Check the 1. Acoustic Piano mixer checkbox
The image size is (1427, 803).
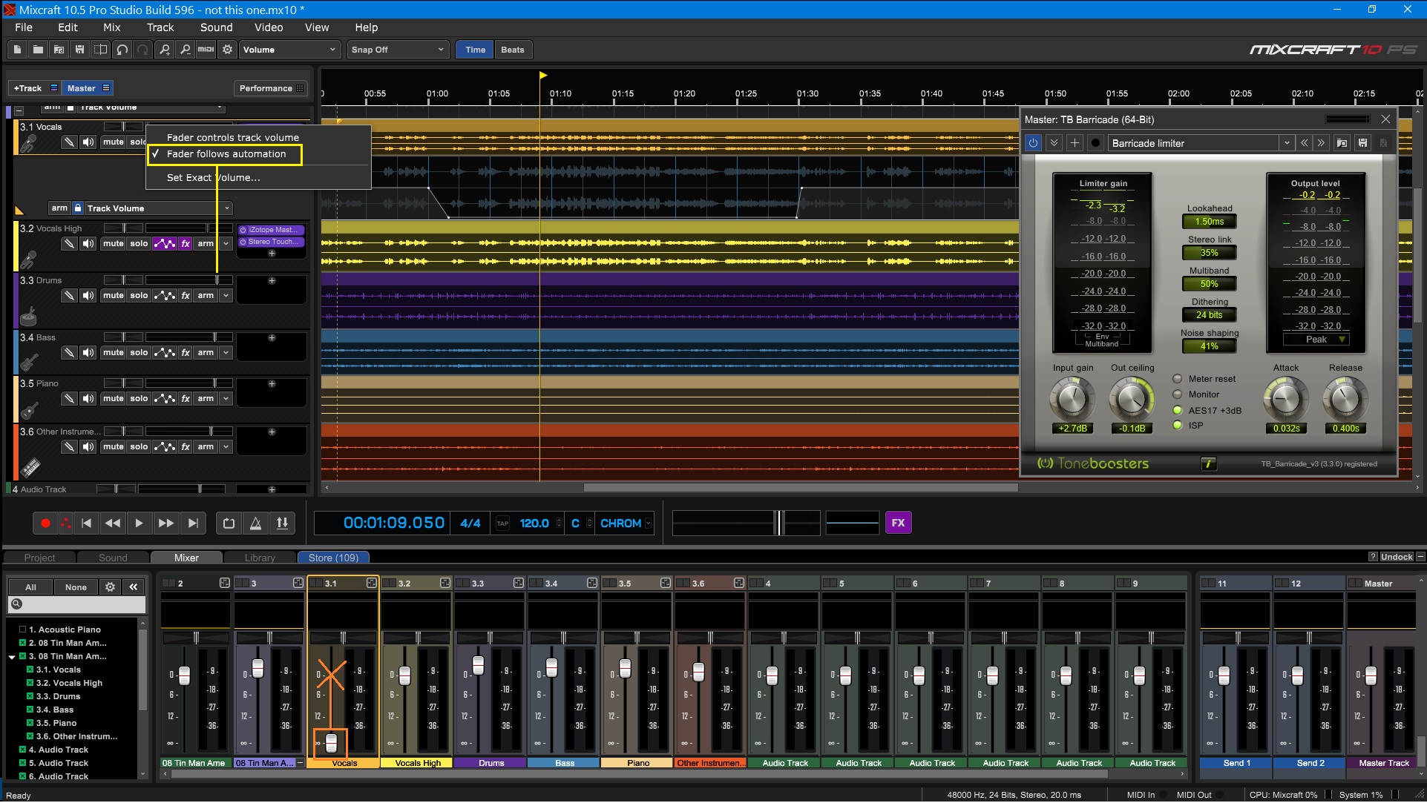(23, 629)
